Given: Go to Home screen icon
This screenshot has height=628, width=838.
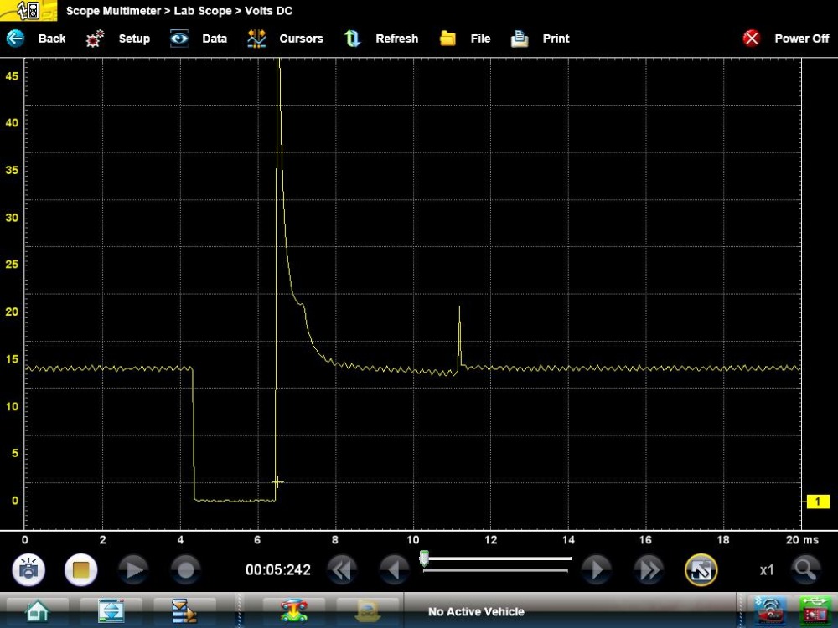Looking at the screenshot, I should tap(36, 611).
